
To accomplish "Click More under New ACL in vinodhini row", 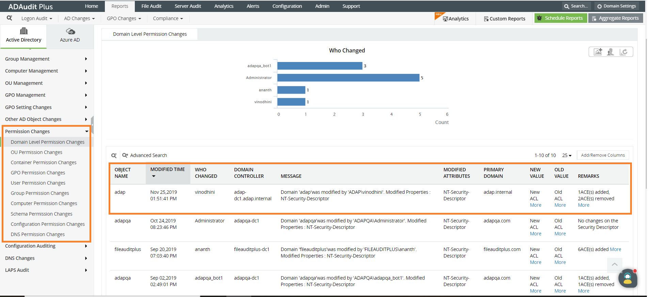I will [x=536, y=205].
